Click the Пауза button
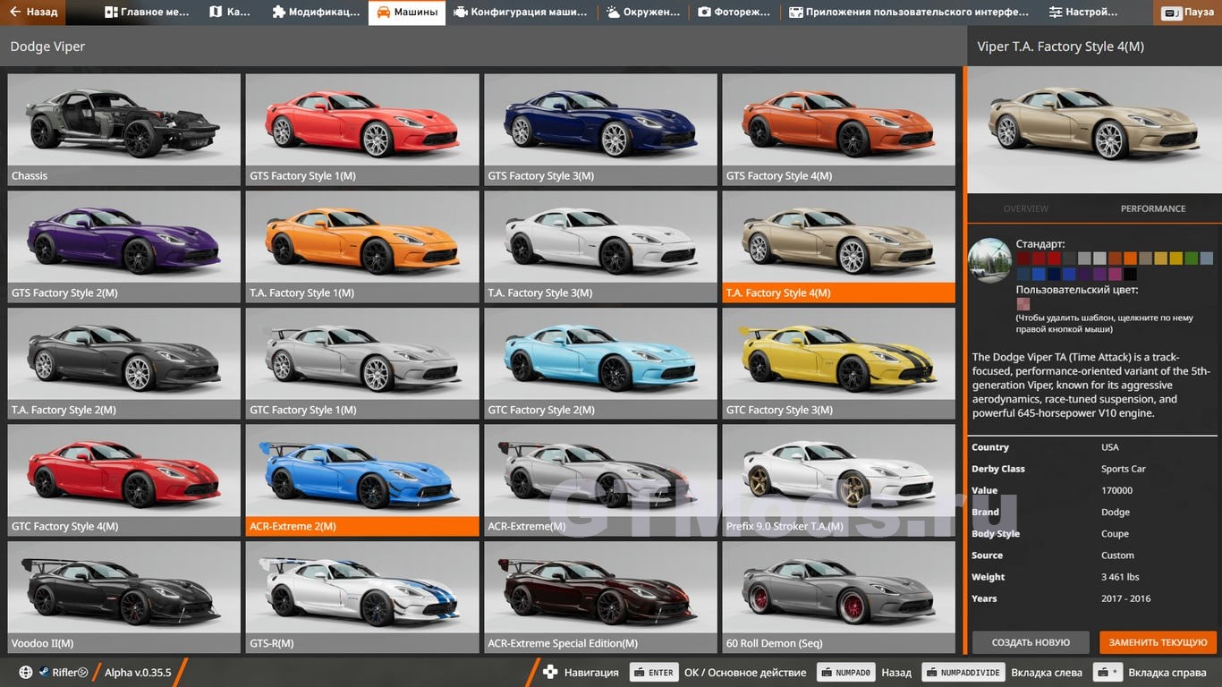This screenshot has height=687, width=1222. [x=1189, y=13]
